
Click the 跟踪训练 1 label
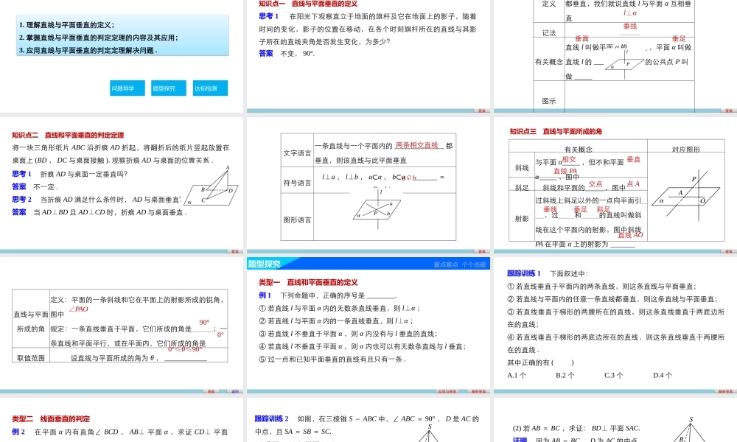tap(523, 273)
